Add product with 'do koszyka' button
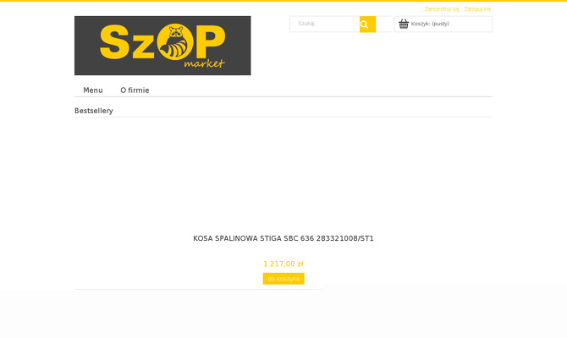 [283, 278]
